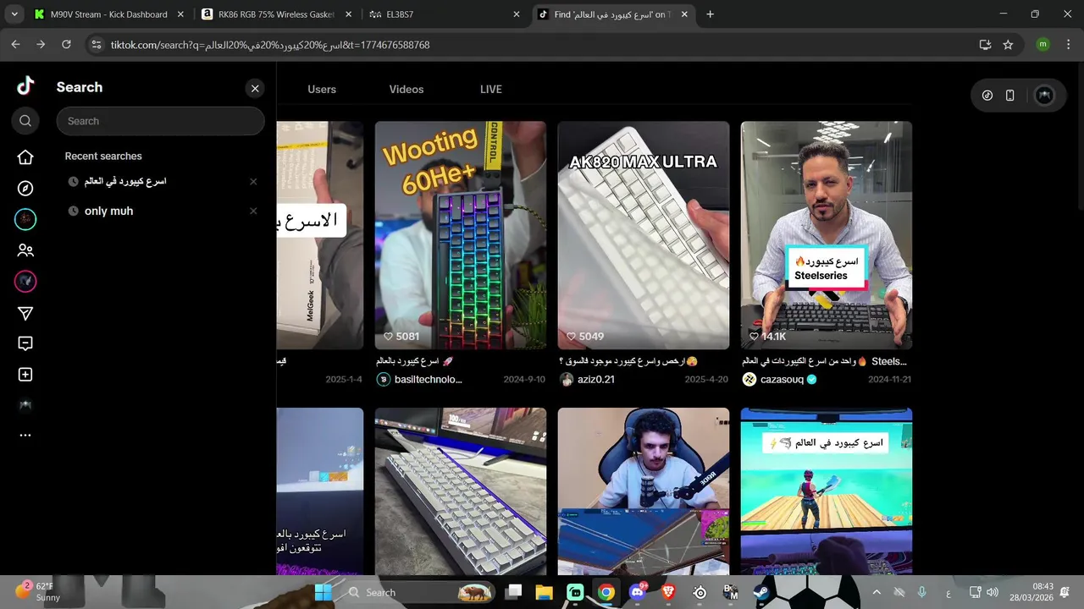The height and width of the screenshot is (609, 1084).
Task: Reload the TikTok page
Action: point(66,45)
